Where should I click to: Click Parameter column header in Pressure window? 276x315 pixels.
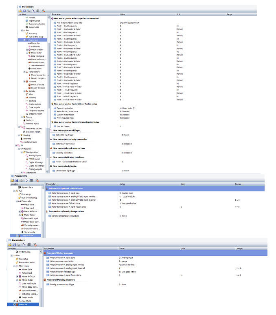click(x=49, y=248)
